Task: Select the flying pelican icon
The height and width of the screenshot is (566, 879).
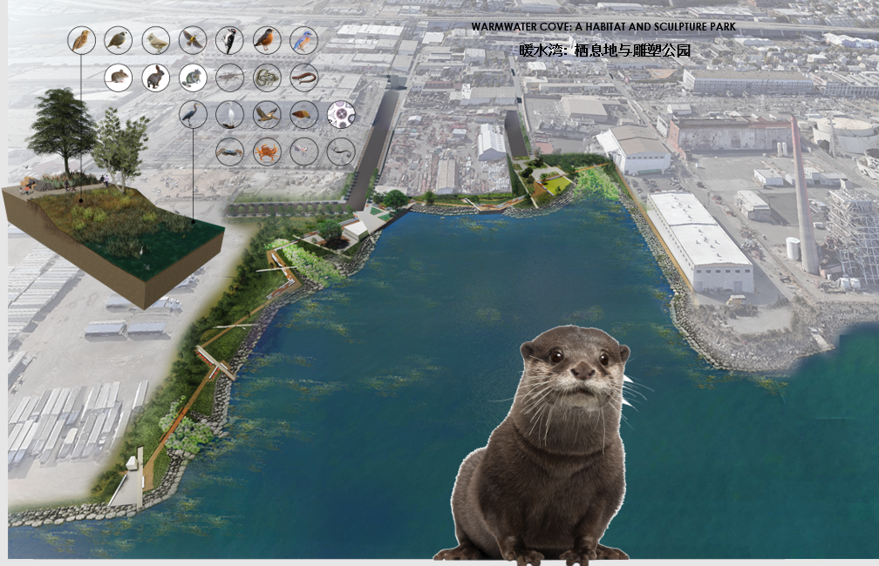Action: point(267,114)
